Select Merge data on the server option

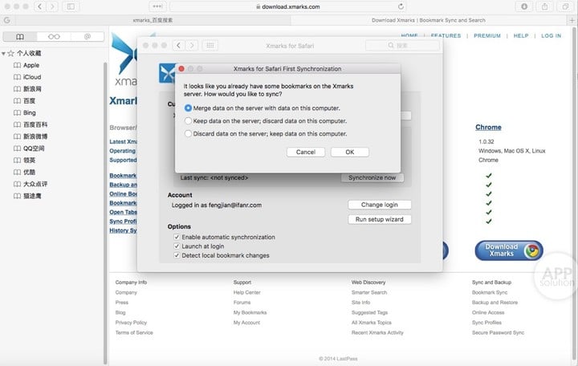click(188, 108)
